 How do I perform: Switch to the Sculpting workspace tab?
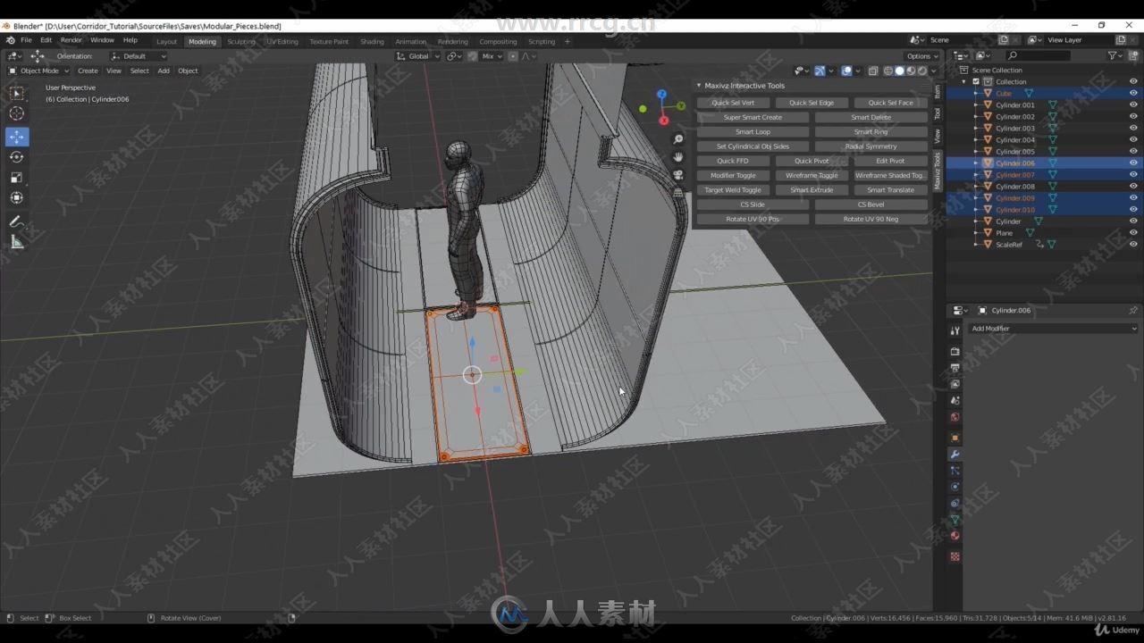[240, 41]
